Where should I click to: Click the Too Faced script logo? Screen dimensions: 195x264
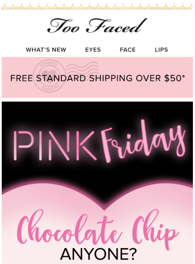click(97, 26)
